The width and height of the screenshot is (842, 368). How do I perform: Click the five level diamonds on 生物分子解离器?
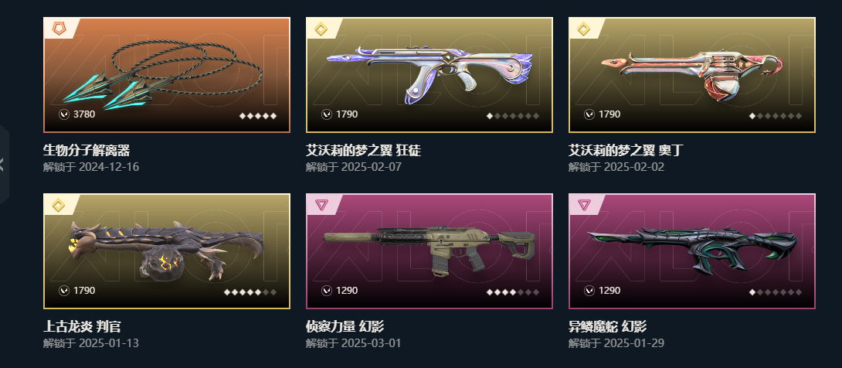pos(258,116)
